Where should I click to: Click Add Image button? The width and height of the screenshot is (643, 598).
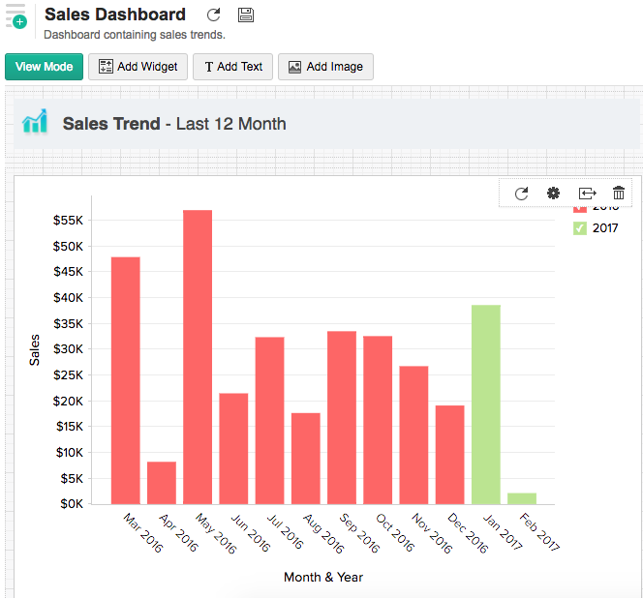pyautogui.click(x=325, y=67)
